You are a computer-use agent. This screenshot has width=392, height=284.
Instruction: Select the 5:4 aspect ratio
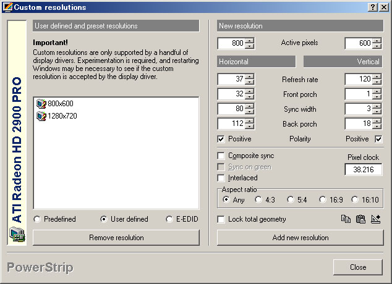point(291,199)
